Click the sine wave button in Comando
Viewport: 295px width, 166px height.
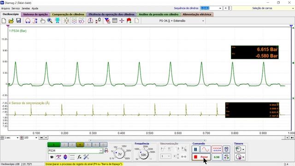coord(206,149)
